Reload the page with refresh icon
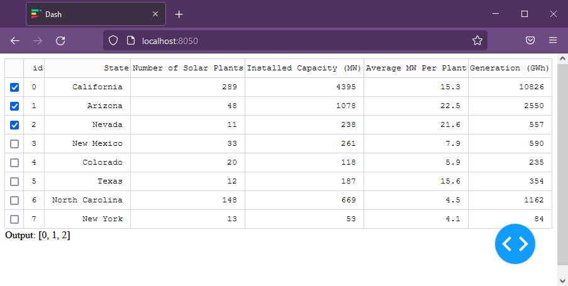The image size is (568, 286). click(60, 41)
